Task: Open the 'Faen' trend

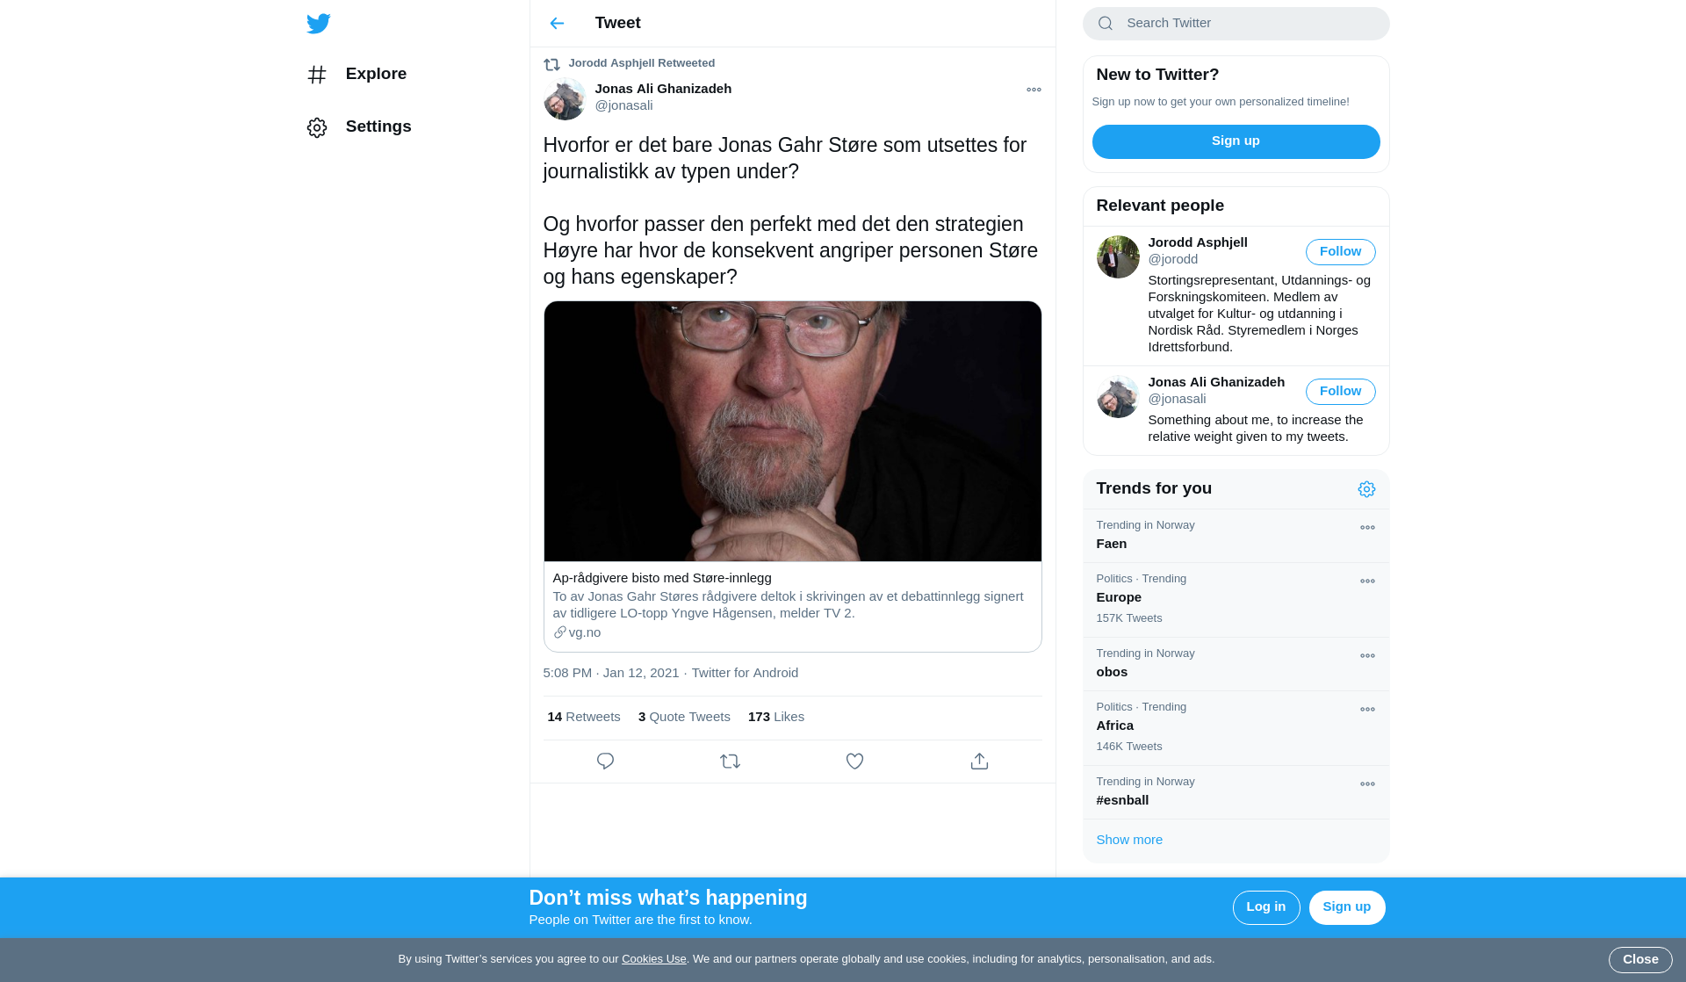Action: tap(1236, 536)
